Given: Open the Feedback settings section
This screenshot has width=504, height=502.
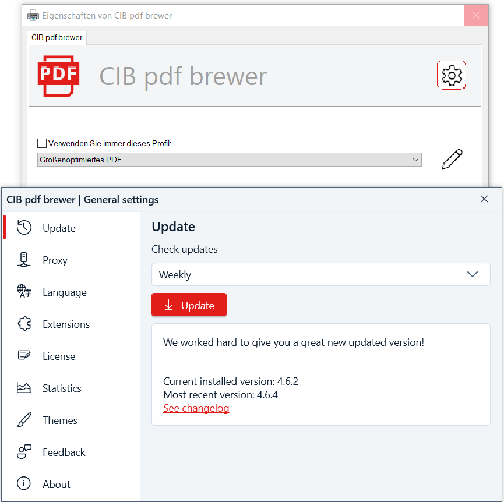Looking at the screenshot, I should click(71, 452).
